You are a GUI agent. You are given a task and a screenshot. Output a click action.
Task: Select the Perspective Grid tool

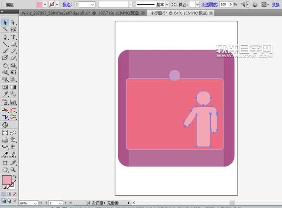[13, 79]
